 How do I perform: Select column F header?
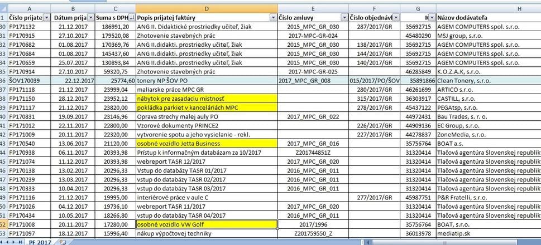pyautogui.click(x=374, y=8)
